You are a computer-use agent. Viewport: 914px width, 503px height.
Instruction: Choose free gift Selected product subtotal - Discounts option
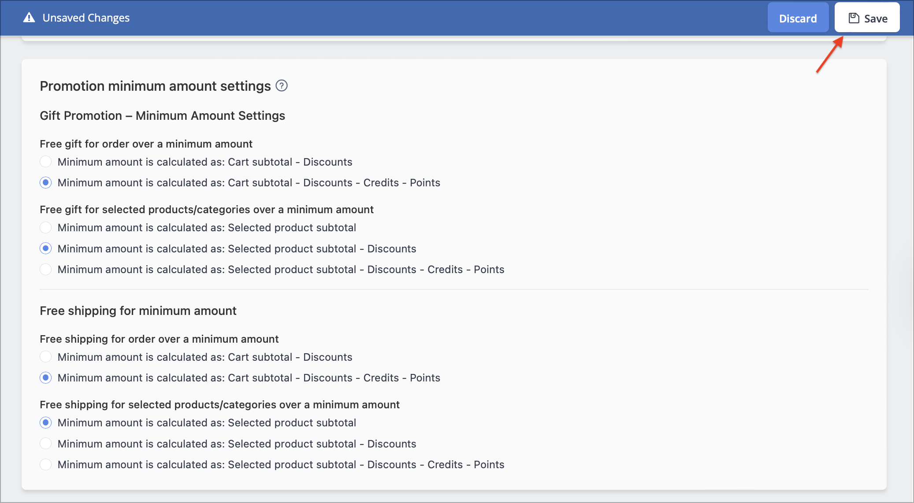click(46, 248)
